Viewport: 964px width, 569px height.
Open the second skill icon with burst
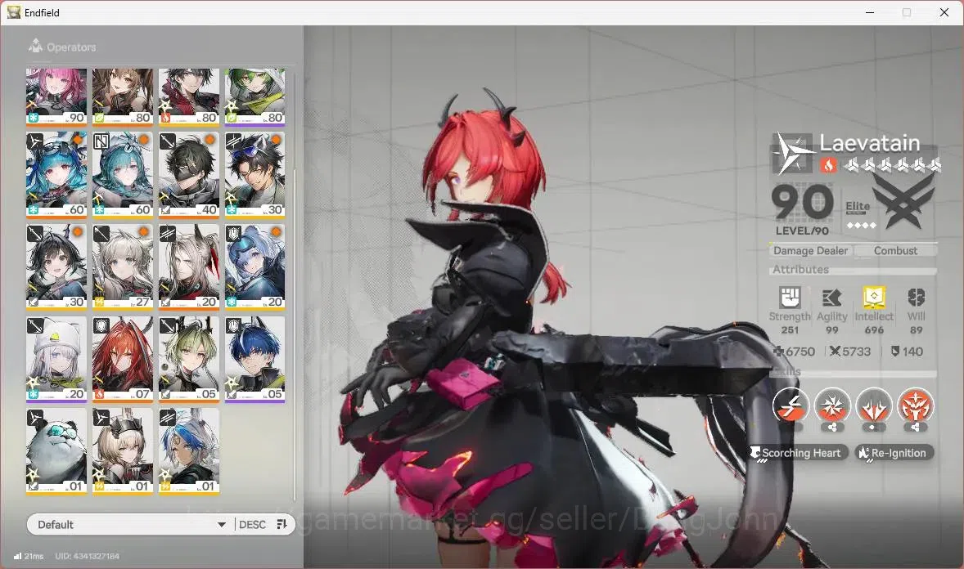[831, 405]
